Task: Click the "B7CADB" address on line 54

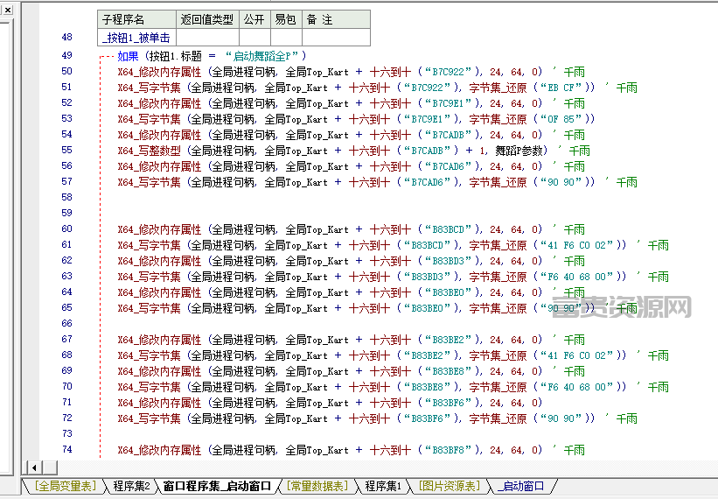Action: click(x=449, y=135)
